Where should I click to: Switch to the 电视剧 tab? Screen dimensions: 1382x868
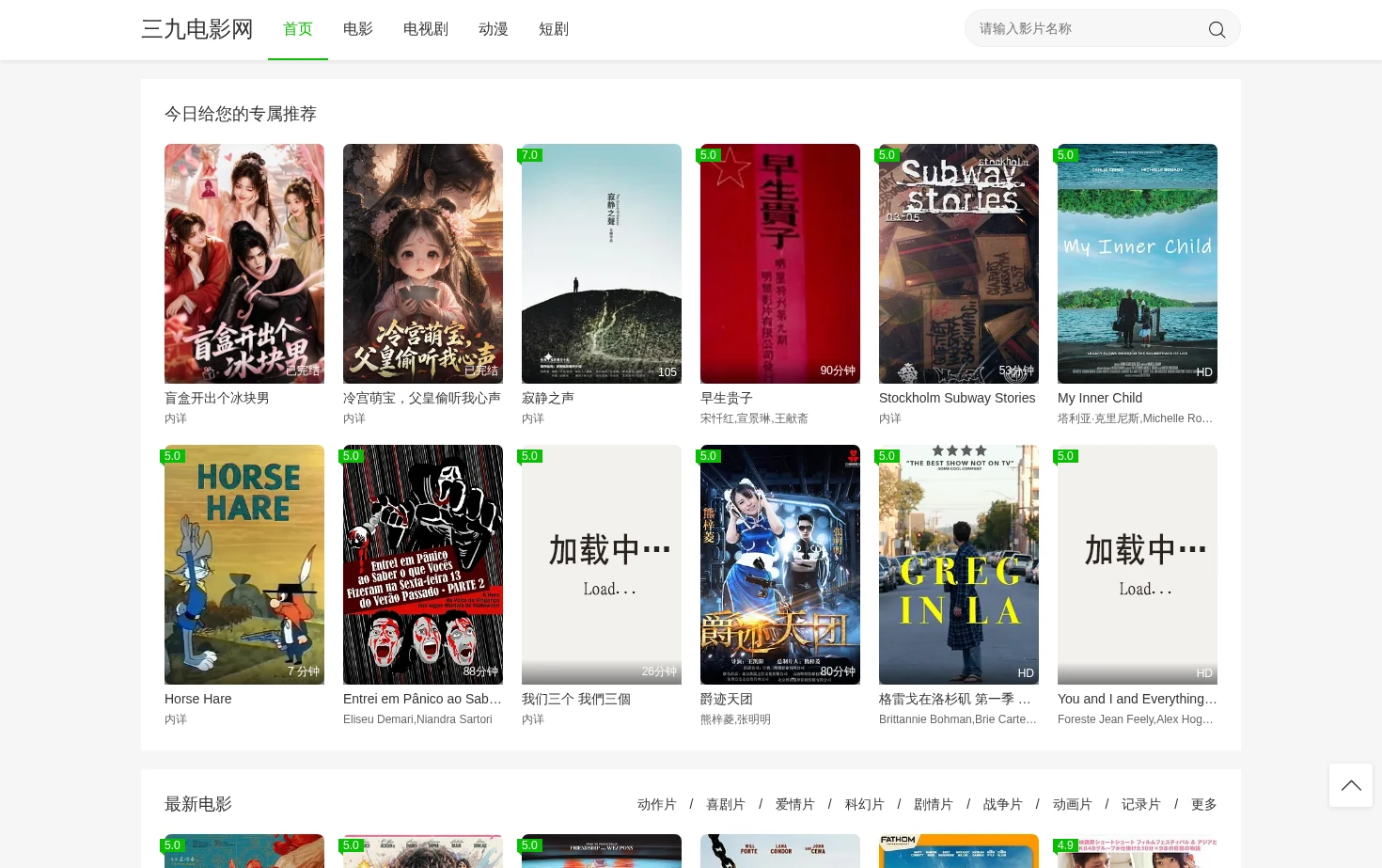coord(426,29)
